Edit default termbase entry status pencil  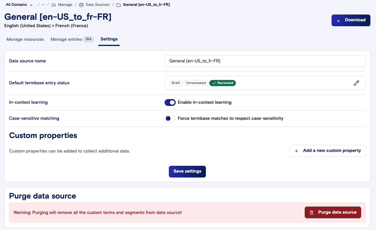pyautogui.click(x=357, y=83)
